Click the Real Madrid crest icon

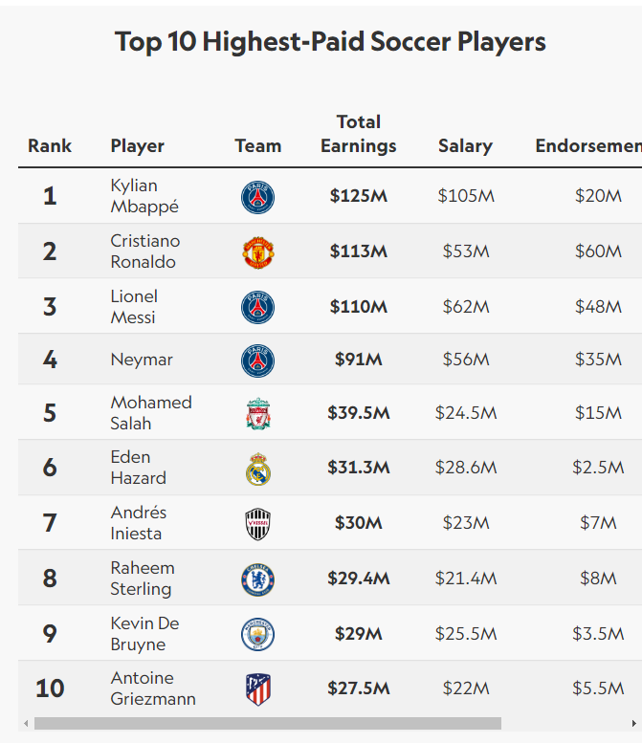(257, 469)
